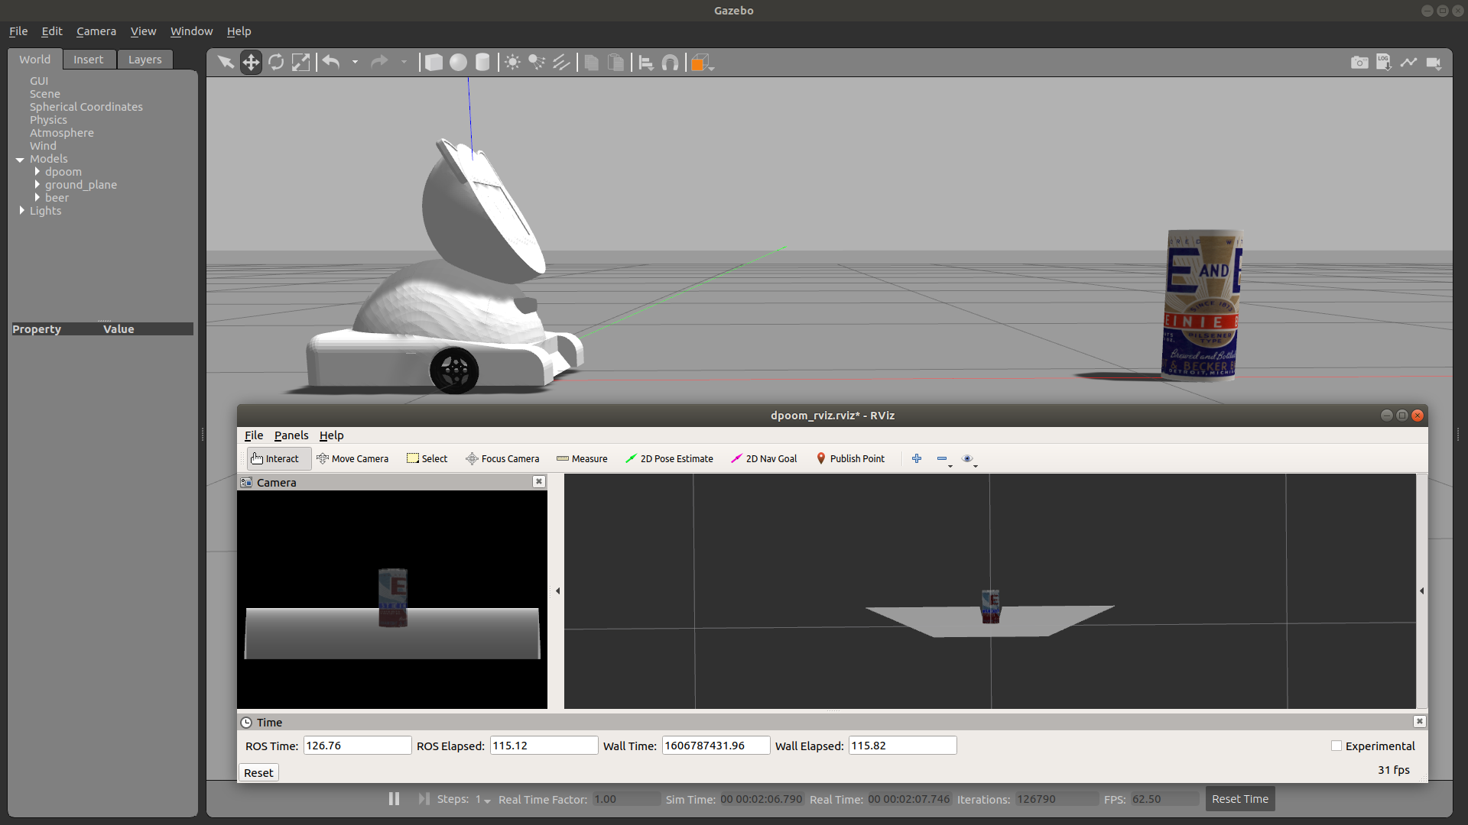This screenshot has width=1468, height=825.
Task: Enable the Experimental checkbox in RViz
Action: click(x=1336, y=746)
